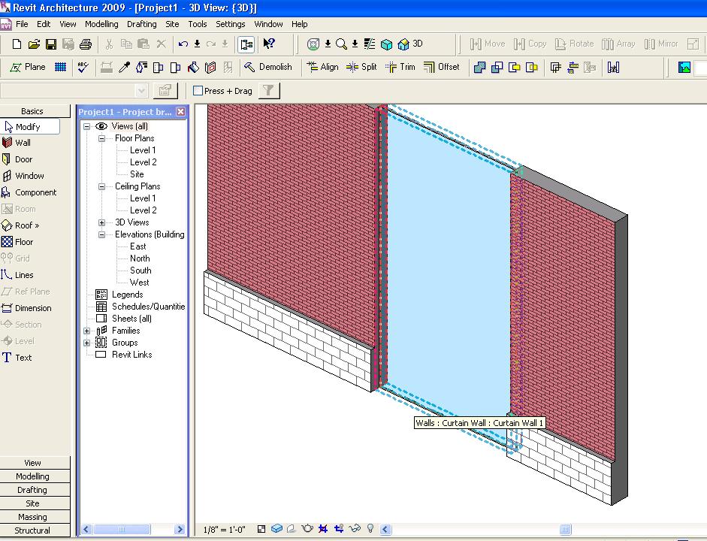Screen dimensions: 707x541
Task: Click the Print icon
Action: (x=85, y=44)
